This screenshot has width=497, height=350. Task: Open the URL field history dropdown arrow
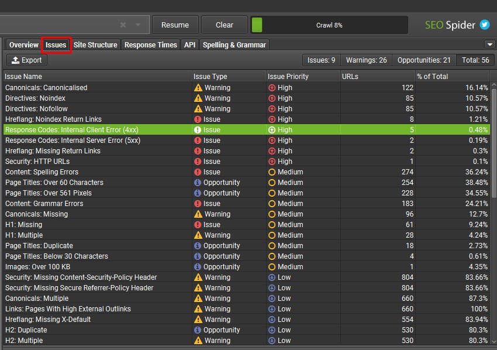click(x=138, y=25)
